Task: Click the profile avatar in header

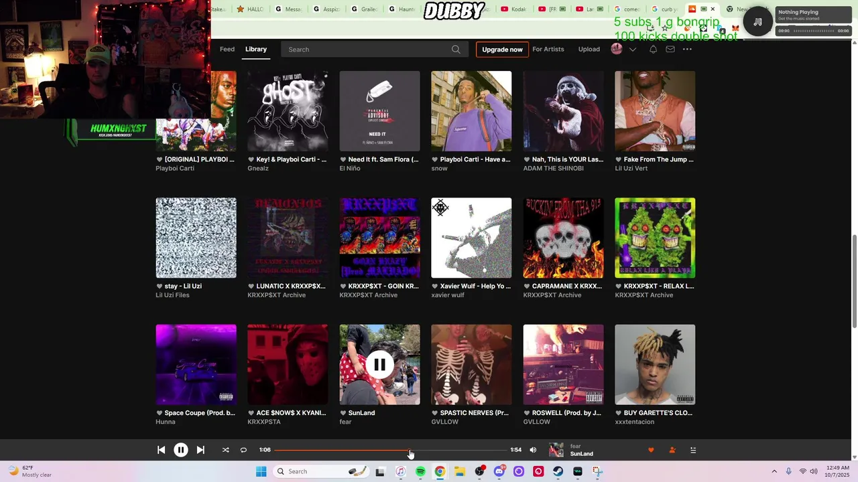Action: coord(617,49)
